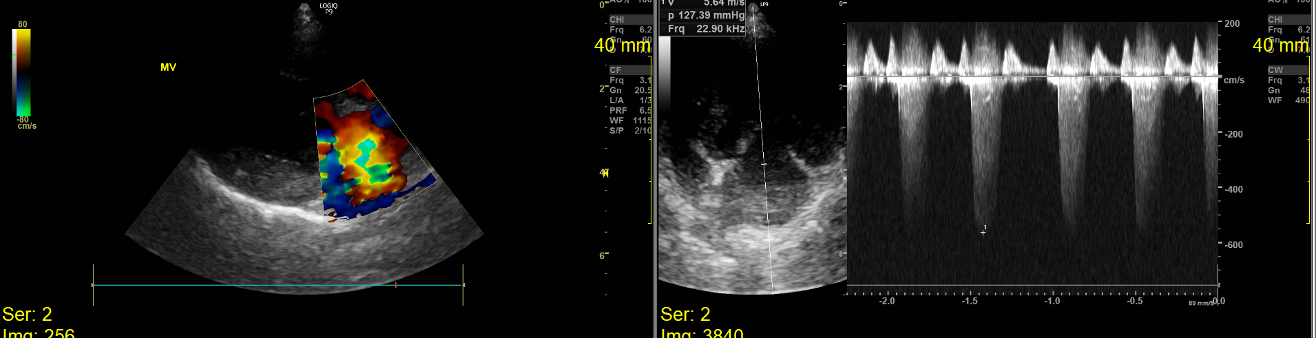This screenshot has height=338, width=1316.
Task: Click the '80' upper velocity limit label
Action: 23,24
